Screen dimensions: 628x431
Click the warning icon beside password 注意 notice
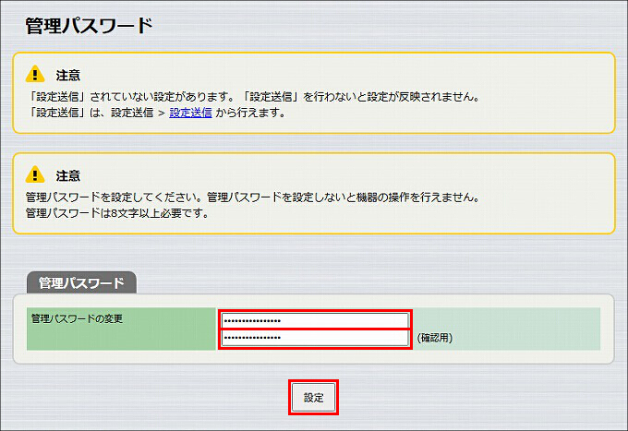(35, 174)
